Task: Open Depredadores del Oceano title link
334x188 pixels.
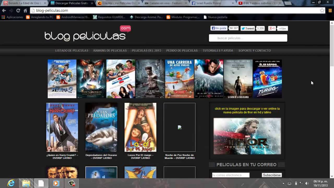Action: click(x=101, y=156)
